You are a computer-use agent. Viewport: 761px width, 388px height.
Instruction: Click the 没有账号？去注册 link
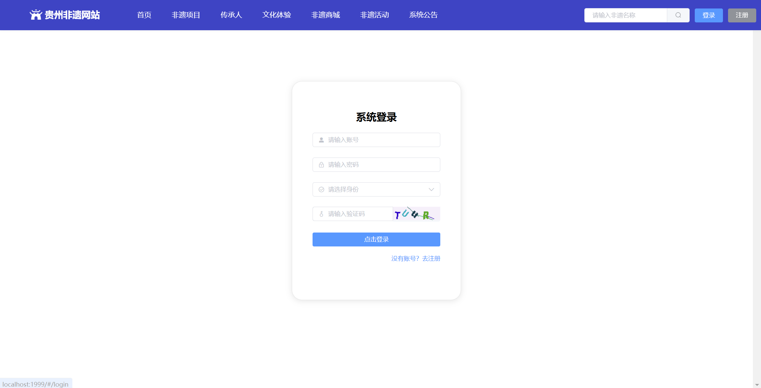pyautogui.click(x=415, y=259)
